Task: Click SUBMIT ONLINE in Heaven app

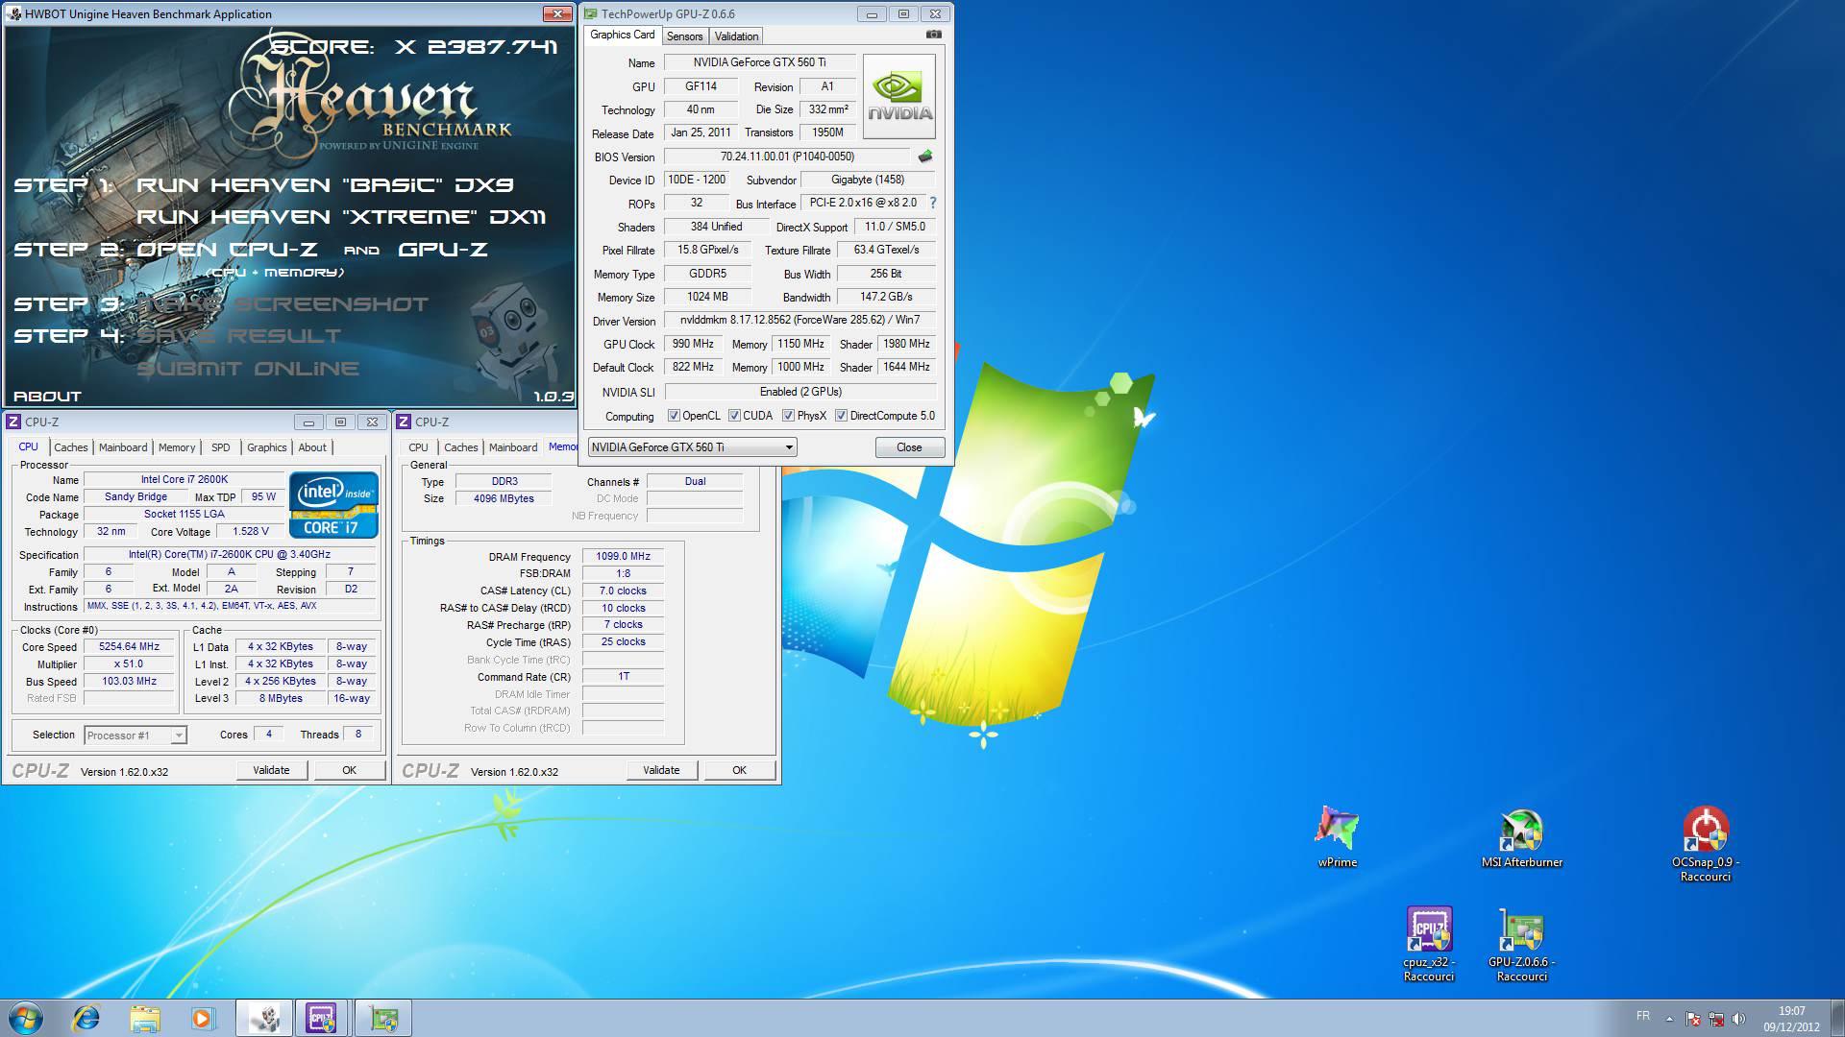Action: (247, 369)
